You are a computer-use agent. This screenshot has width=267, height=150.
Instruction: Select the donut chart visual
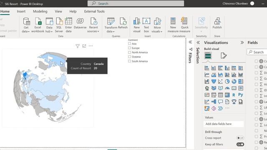tap(234, 82)
